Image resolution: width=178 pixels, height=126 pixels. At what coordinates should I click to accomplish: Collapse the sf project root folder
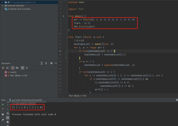(x=2, y=2)
